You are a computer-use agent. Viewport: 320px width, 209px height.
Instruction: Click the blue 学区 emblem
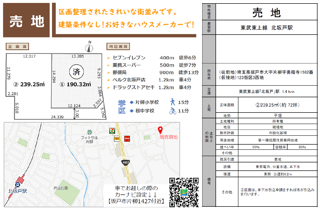121,107
